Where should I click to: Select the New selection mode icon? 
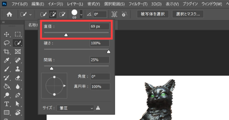(x=43, y=14)
